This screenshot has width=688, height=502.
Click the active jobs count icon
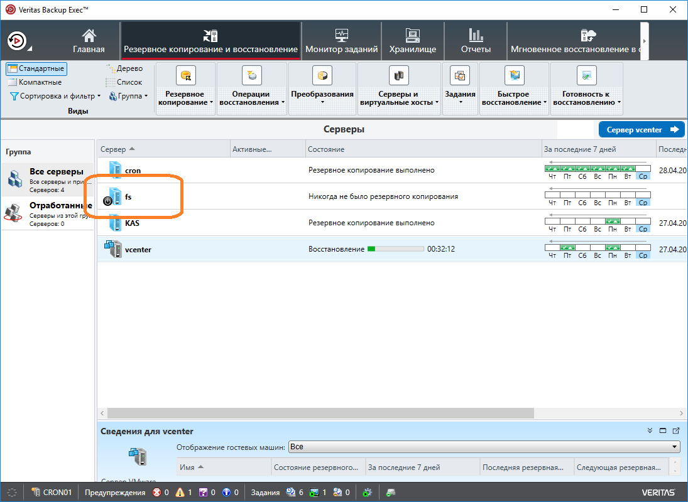pyautogui.click(x=314, y=493)
